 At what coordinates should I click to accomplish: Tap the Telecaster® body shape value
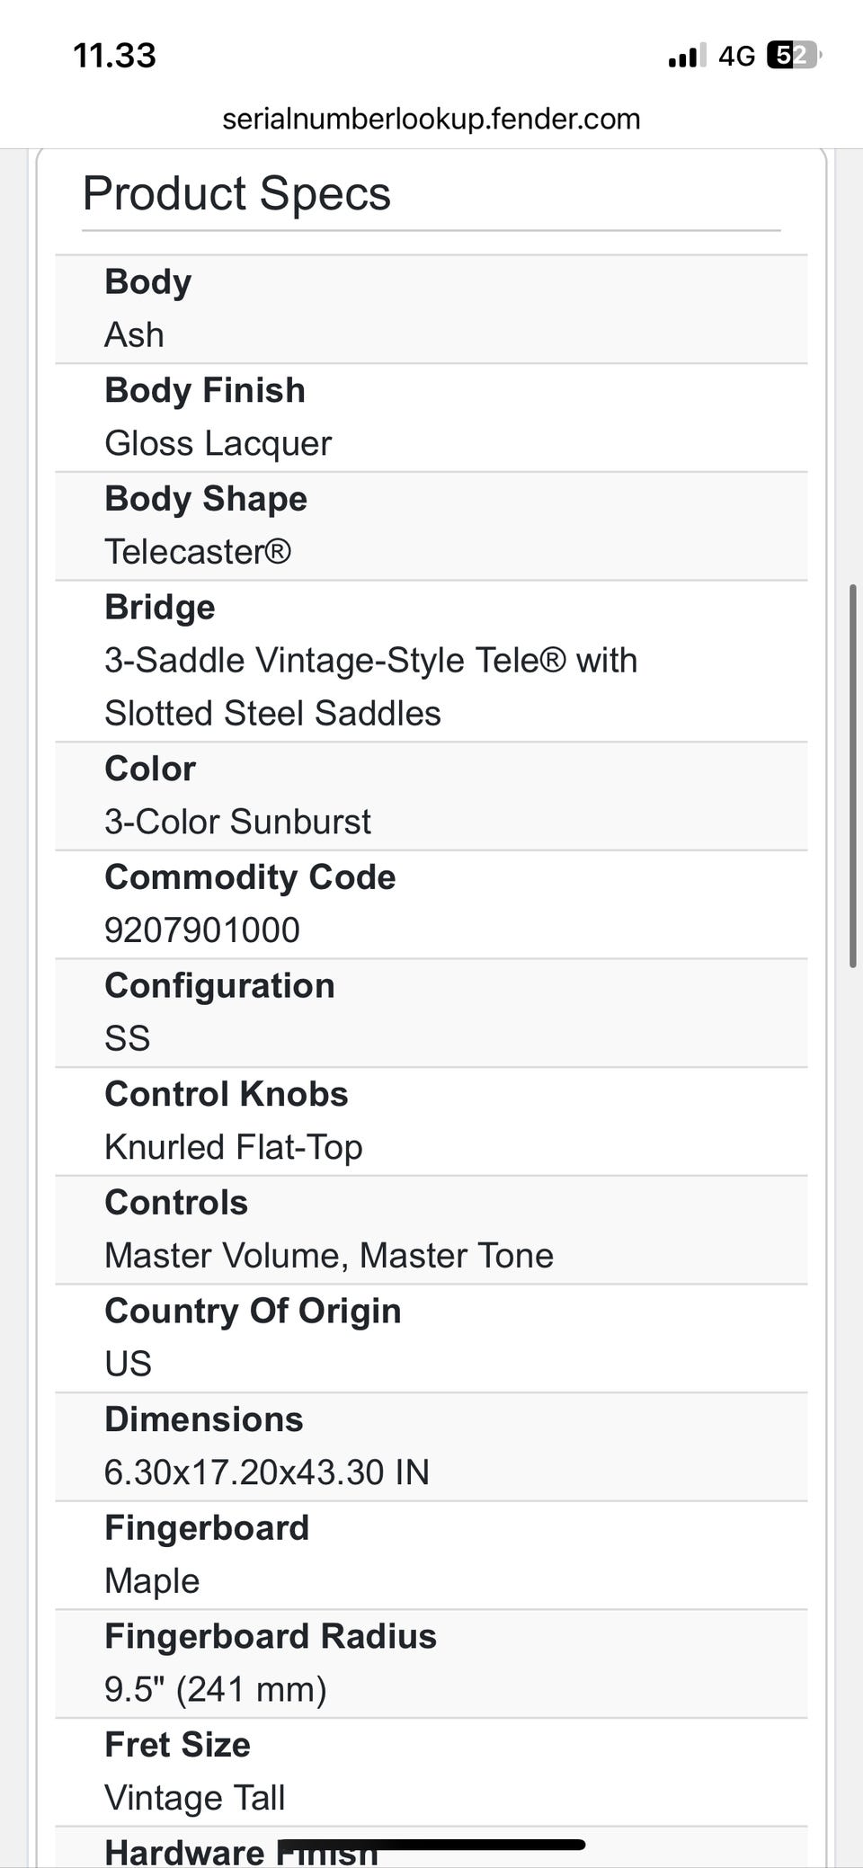point(198,551)
